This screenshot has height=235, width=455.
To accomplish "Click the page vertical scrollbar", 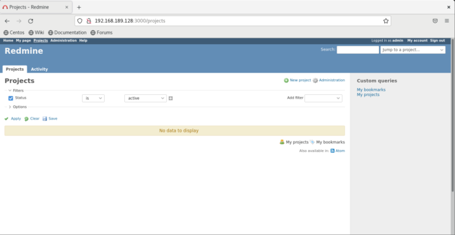I will click(452, 116).
